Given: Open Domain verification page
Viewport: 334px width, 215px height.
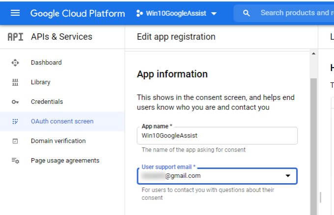Looking at the screenshot, I should (x=58, y=141).
